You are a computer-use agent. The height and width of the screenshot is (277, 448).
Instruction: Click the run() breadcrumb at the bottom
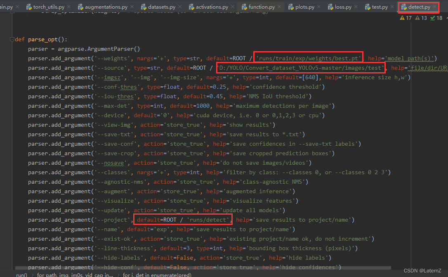tap(21, 275)
